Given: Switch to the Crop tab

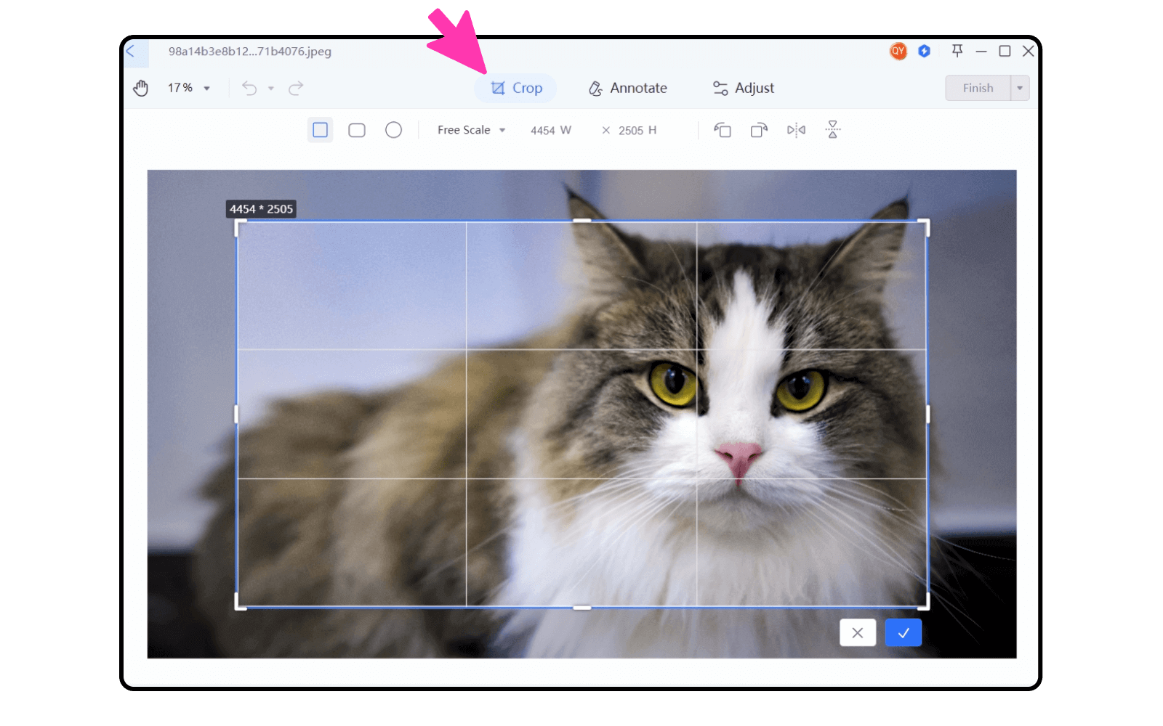Looking at the screenshot, I should click(x=516, y=88).
